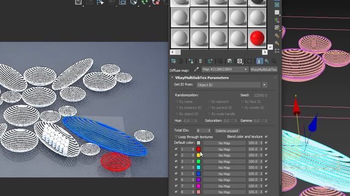Click the Object ID combo box field
The image size is (350, 196).
pos(229,85)
